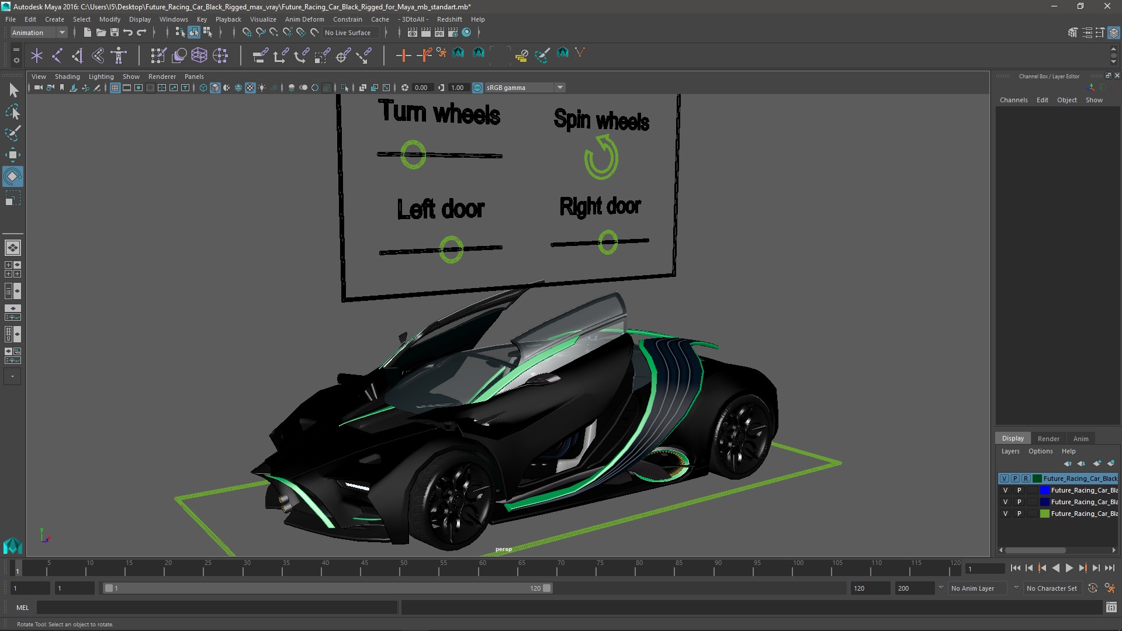
Task: Open the sRGB gamma dropdown
Action: pyautogui.click(x=525, y=88)
